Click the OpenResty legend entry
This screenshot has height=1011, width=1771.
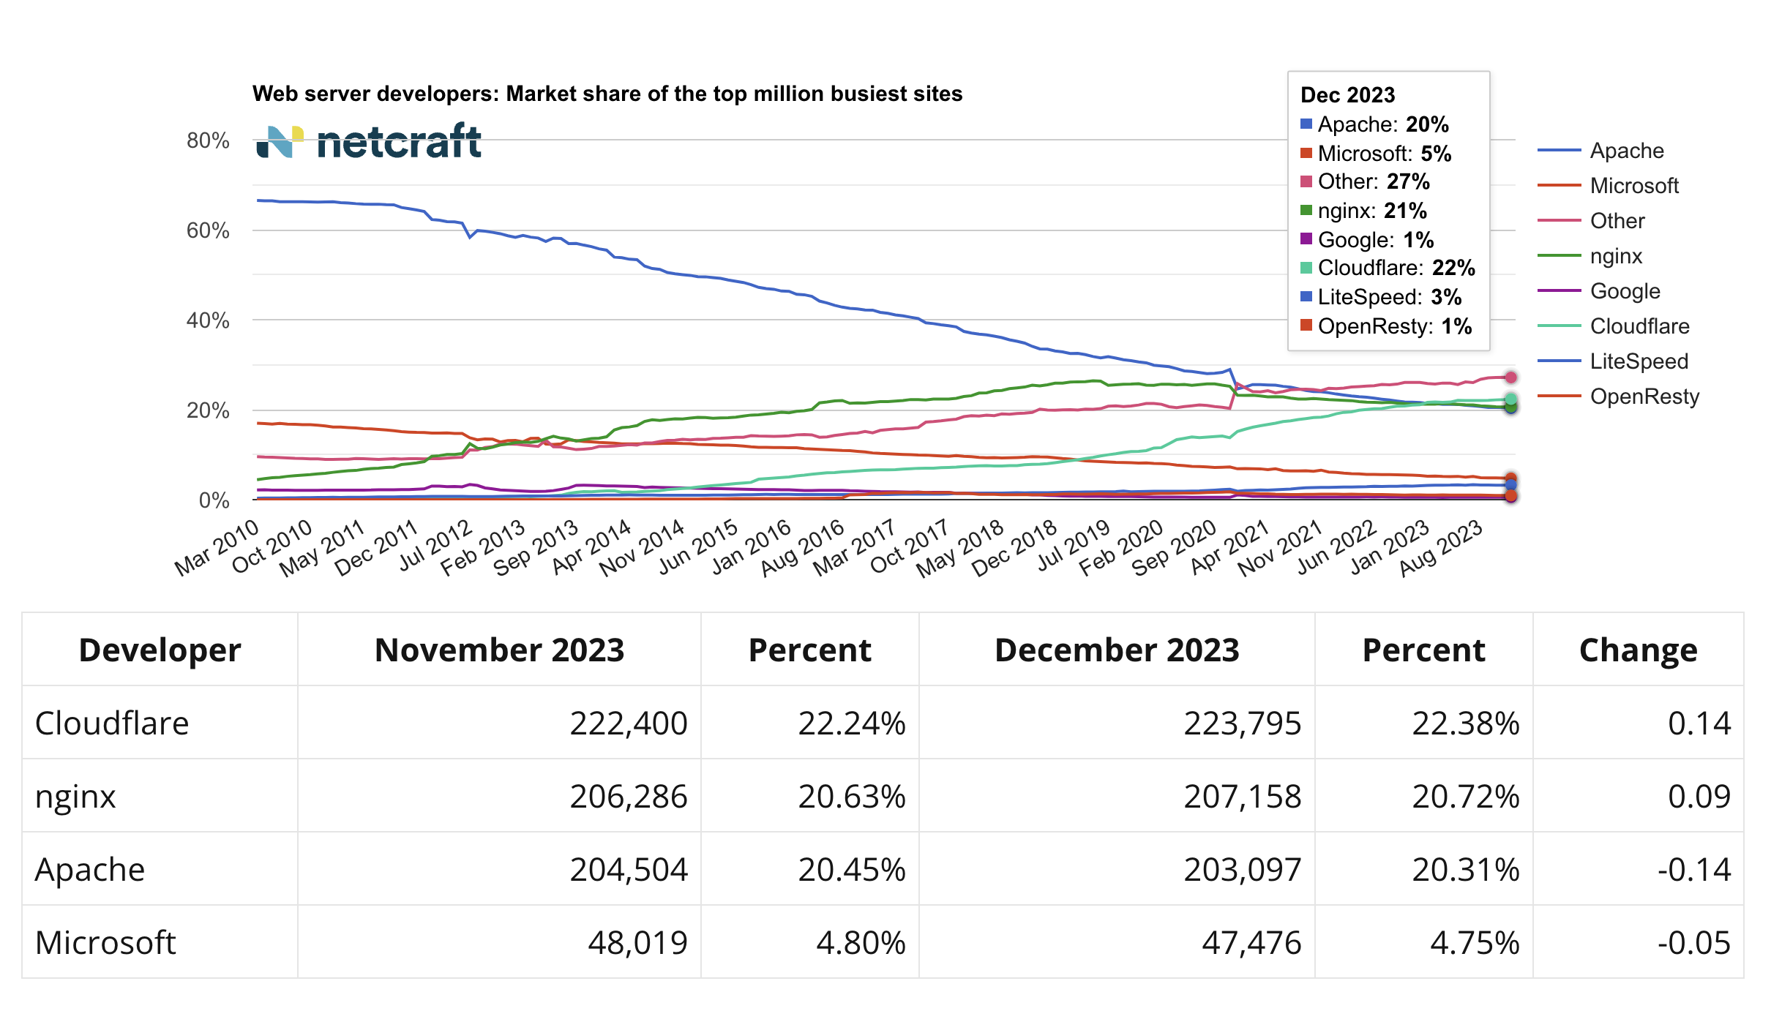(x=1644, y=396)
